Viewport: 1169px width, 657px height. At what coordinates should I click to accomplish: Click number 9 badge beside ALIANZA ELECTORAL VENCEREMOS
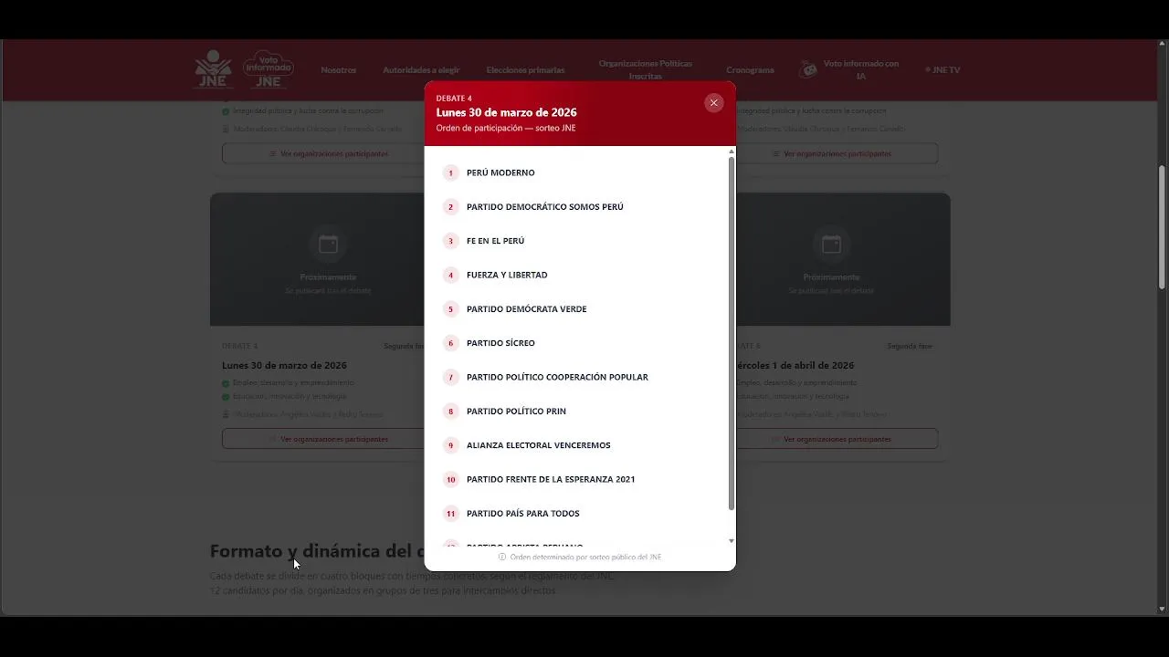[x=450, y=445]
